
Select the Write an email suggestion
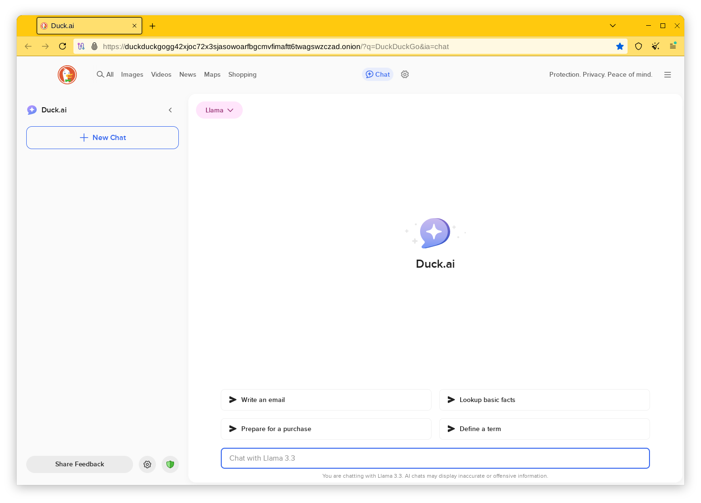tap(326, 400)
